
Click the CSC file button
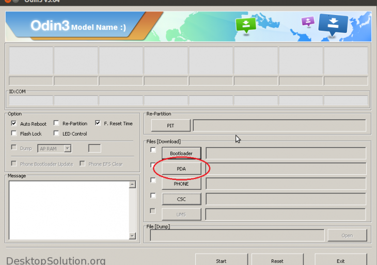point(181,199)
